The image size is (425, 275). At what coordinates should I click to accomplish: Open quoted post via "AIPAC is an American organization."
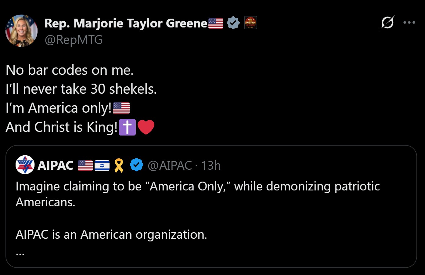111,234
